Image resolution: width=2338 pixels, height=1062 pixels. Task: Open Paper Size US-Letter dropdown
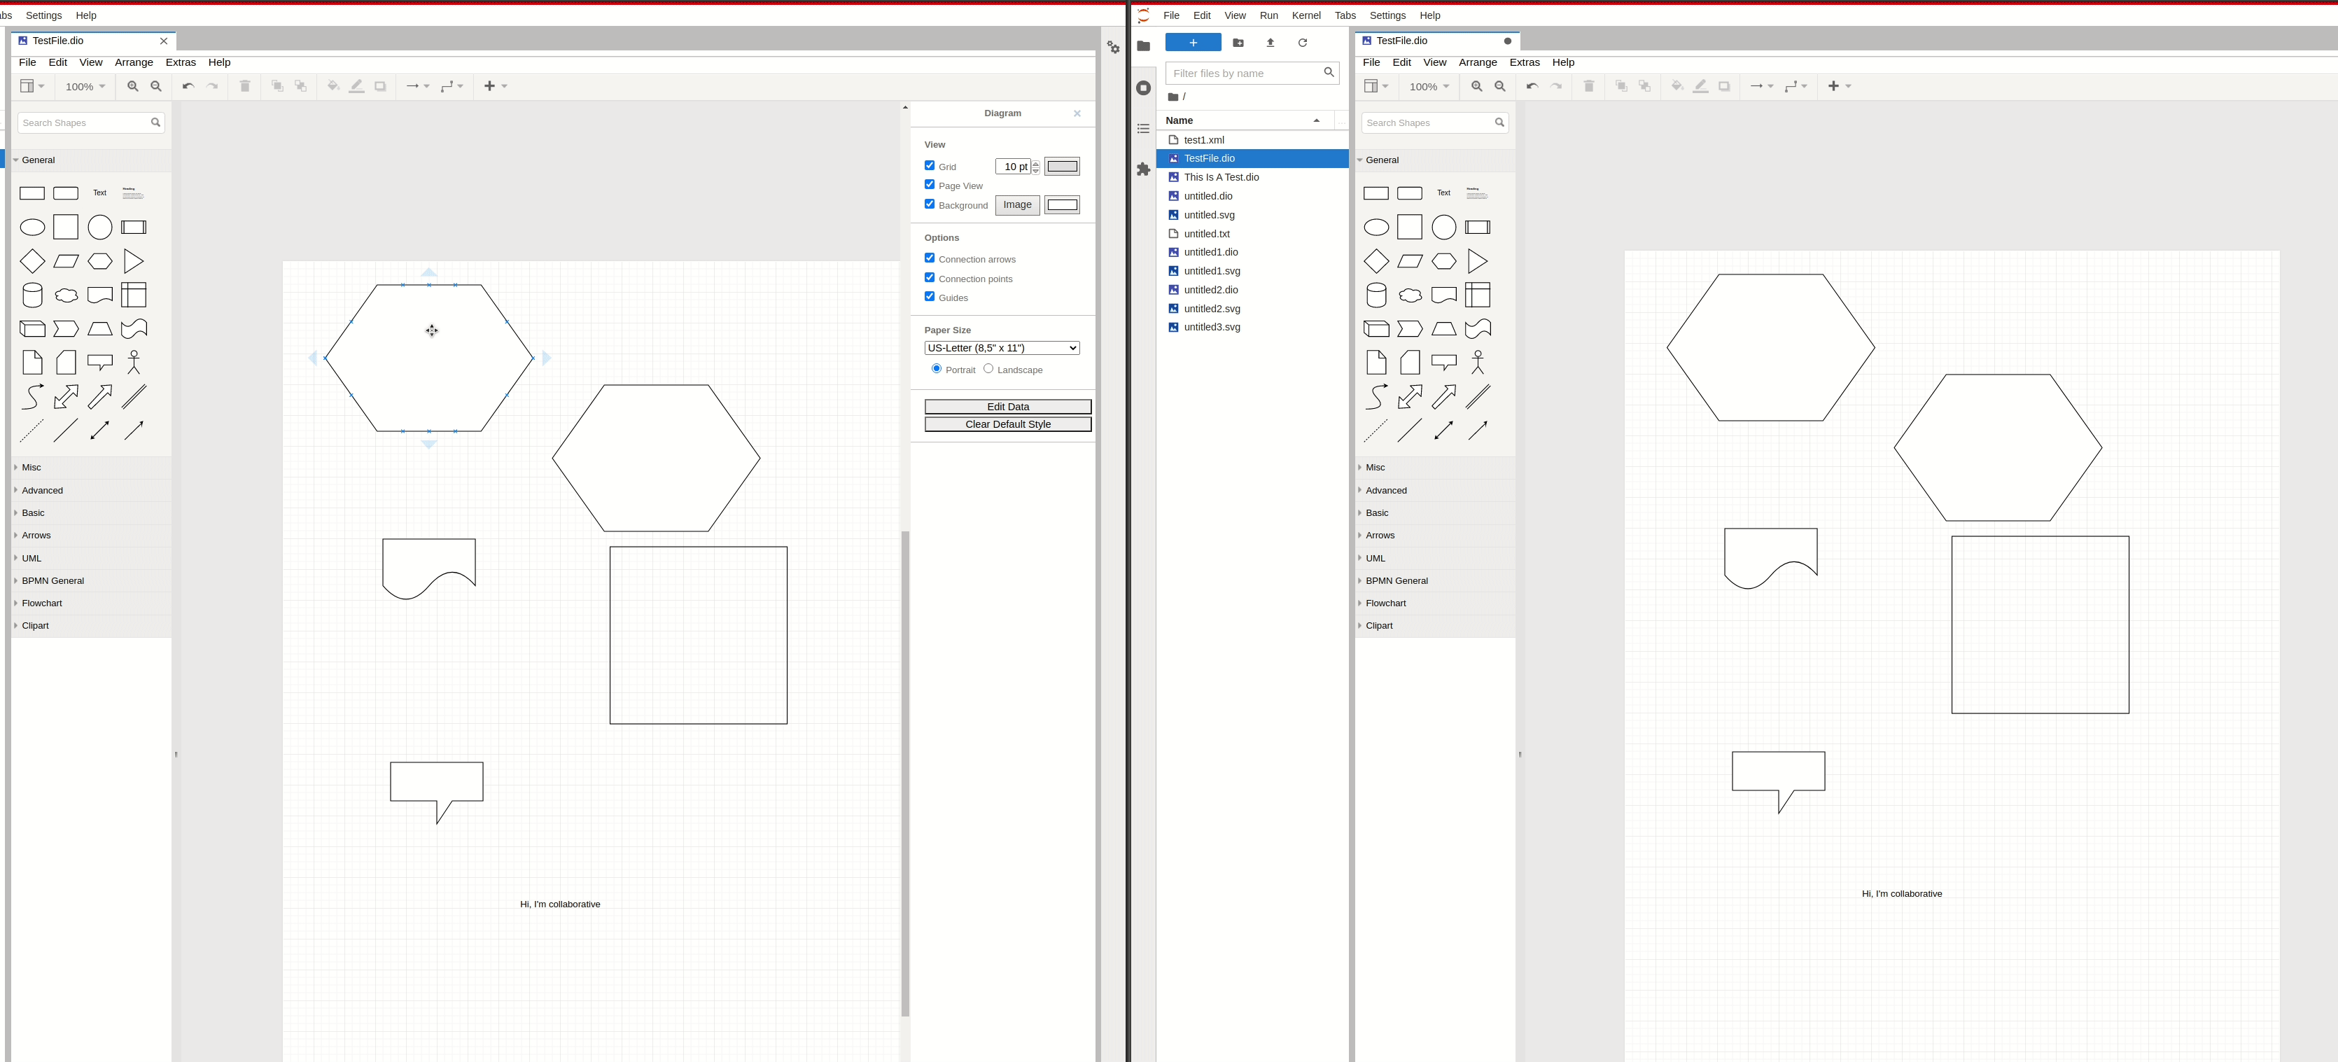(1002, 348)
